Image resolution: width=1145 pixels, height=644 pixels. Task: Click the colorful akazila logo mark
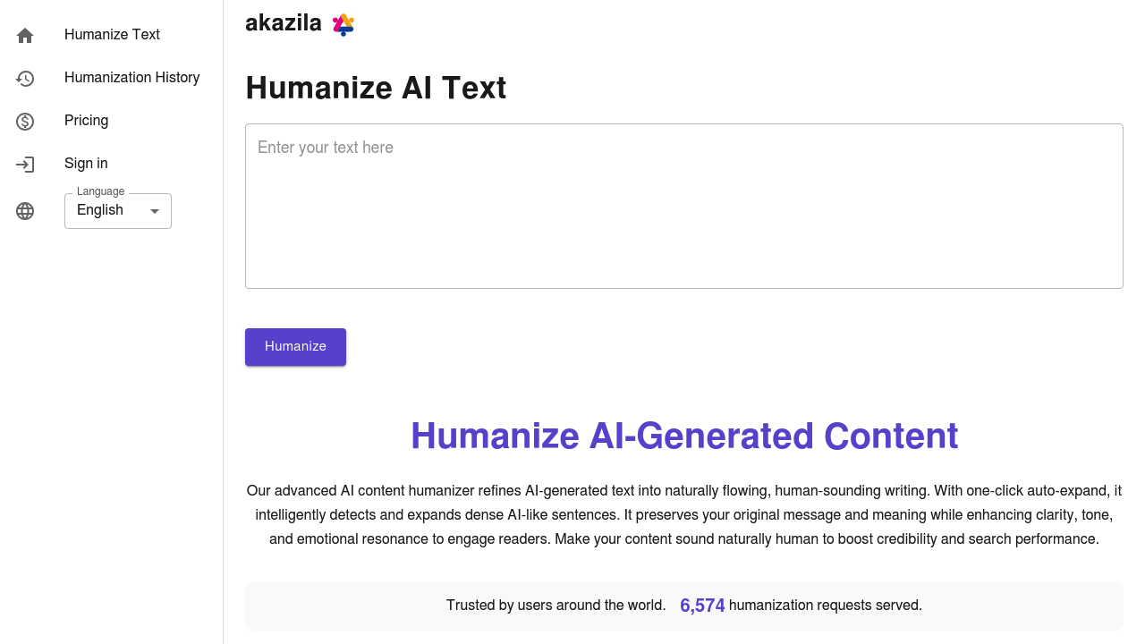(x=343, y=24)
